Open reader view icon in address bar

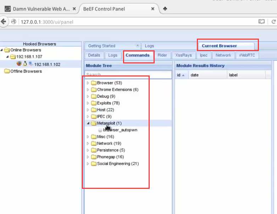tap(261, 22)
